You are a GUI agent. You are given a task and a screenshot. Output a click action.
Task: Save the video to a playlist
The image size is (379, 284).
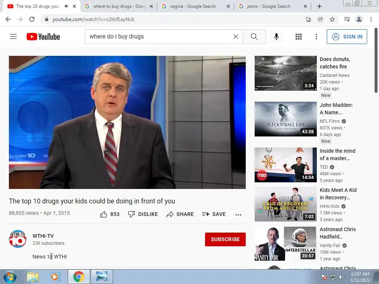[214, 214]
